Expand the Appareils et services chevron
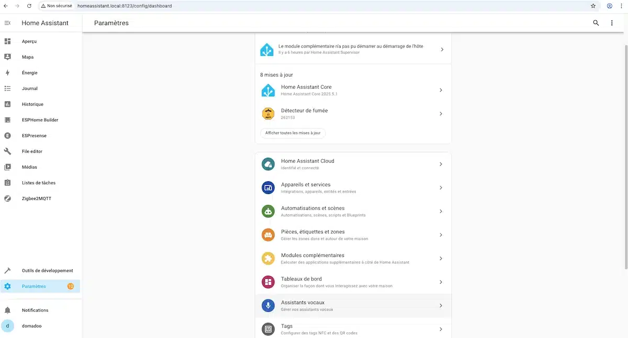This screenshot has width=628, height=338. (441, 188)
